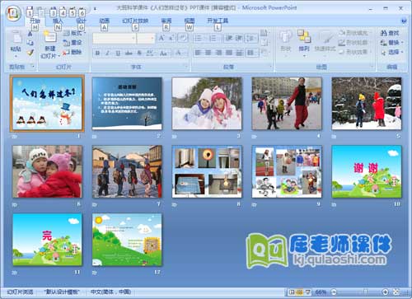Click the increase indent icon
412x299 pixels.
[x=239, y=38]
